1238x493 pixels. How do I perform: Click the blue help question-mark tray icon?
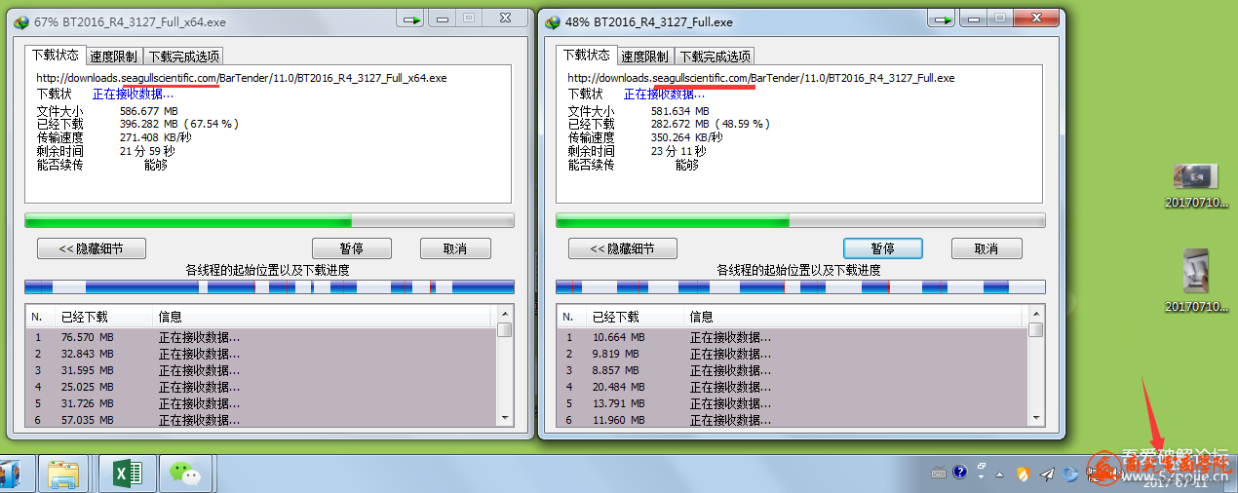click(959, 472)
